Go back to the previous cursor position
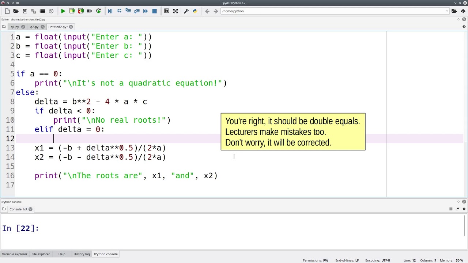 pos(207,11)
